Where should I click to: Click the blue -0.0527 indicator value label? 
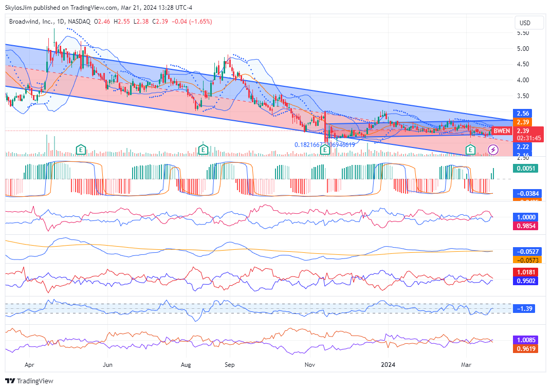(x=526, y=251)
